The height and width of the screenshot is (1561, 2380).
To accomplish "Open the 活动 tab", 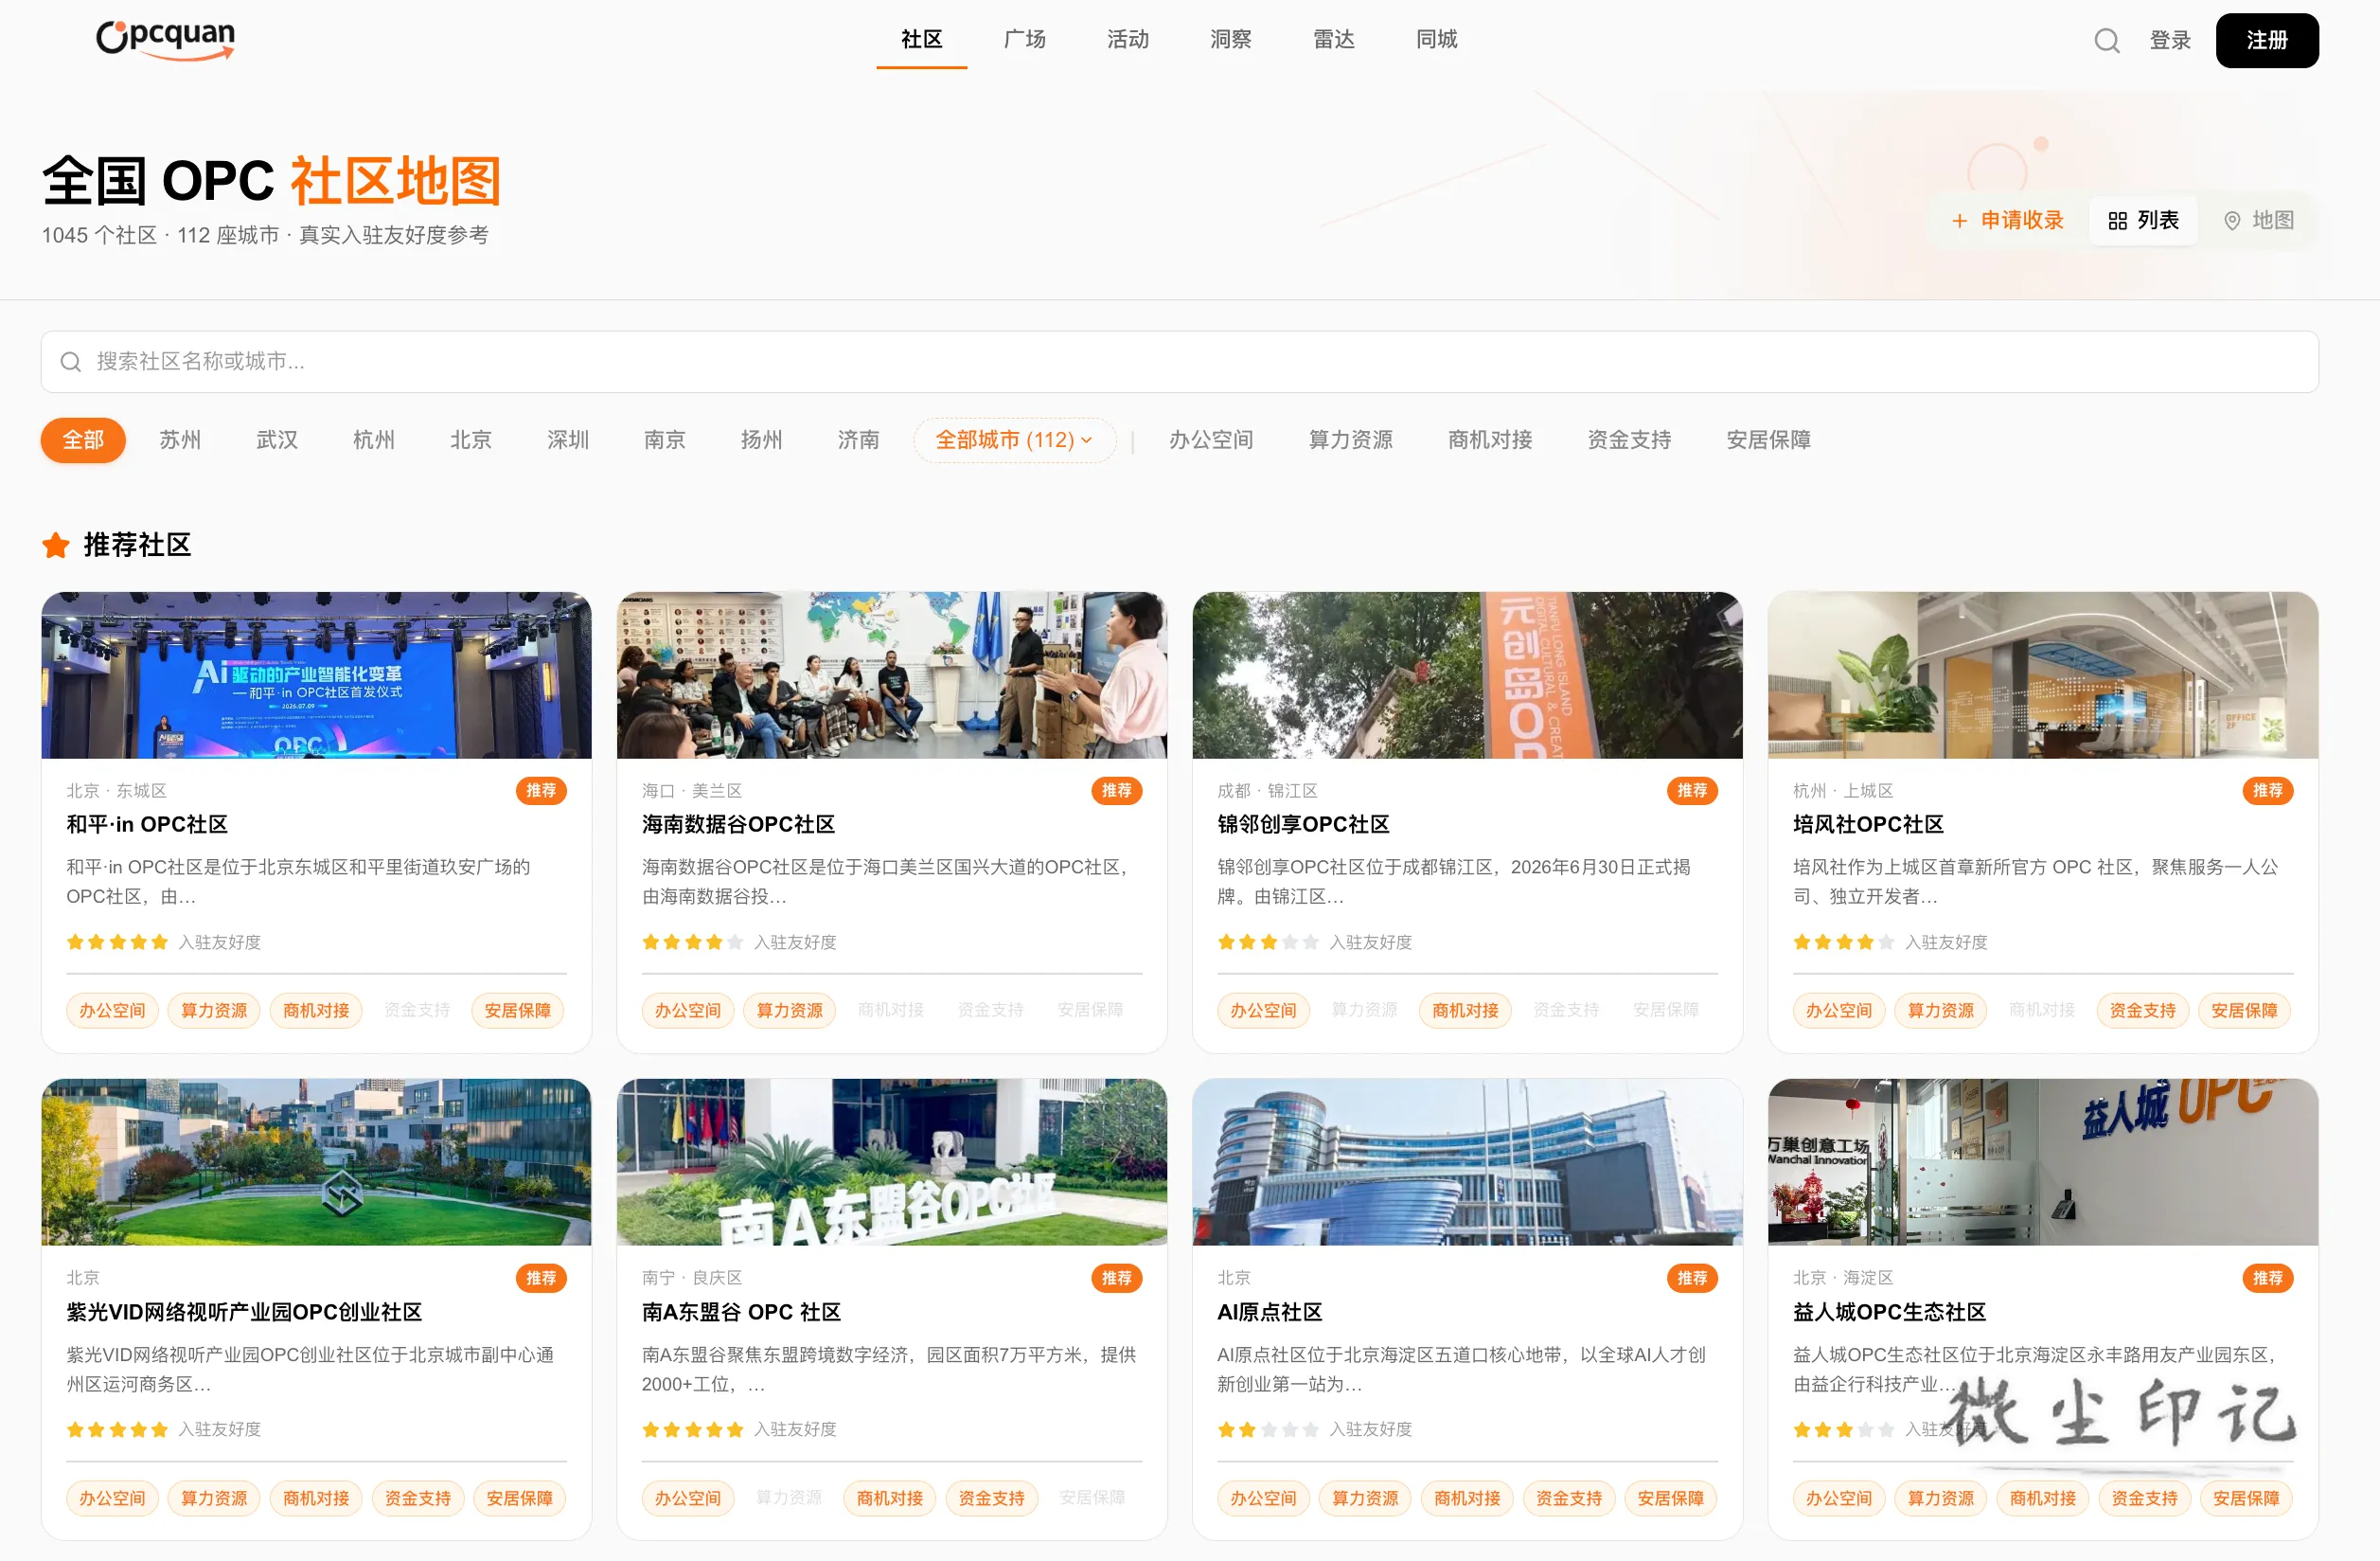I will pyautogui.click(x=1127, y=39).
